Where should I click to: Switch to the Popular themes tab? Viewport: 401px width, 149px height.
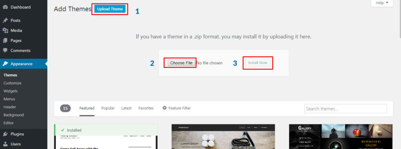pos(108,108)
